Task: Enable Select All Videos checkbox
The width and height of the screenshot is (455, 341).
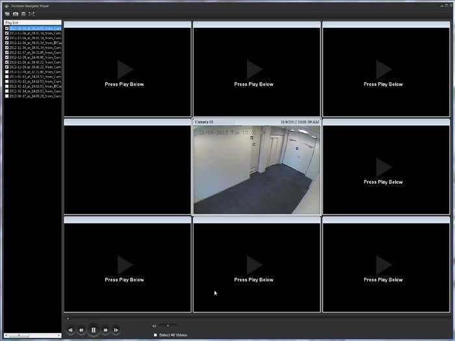Action: coord(155,335)
